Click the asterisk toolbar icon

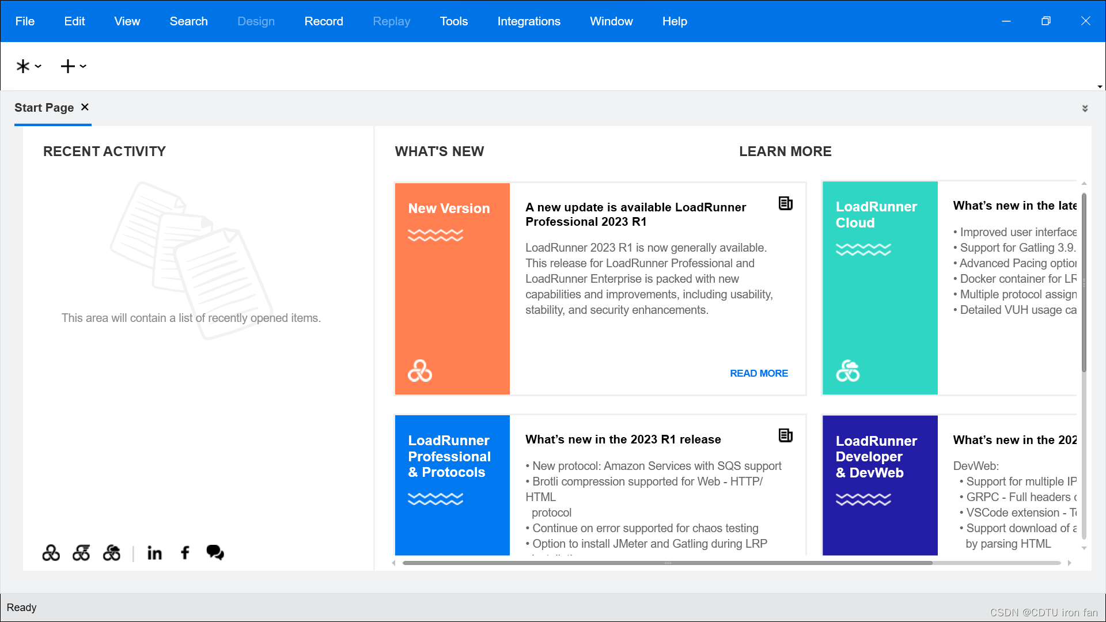pyautogui.click(x=22, y=66)
